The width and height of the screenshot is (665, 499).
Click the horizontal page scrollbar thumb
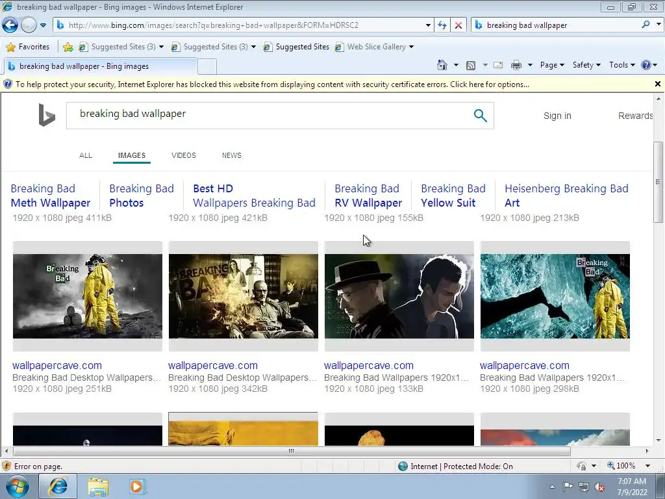coord(292,451)
